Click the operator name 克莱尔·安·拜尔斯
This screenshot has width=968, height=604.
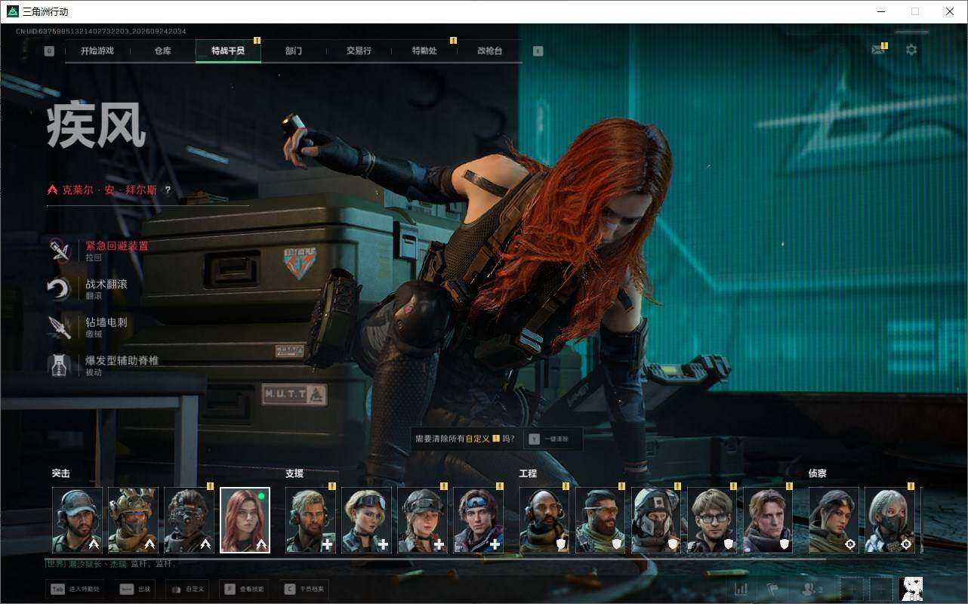109,190
